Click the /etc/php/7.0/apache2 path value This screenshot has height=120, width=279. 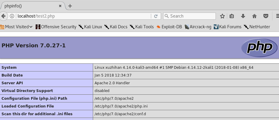click(x=114, y=98)
